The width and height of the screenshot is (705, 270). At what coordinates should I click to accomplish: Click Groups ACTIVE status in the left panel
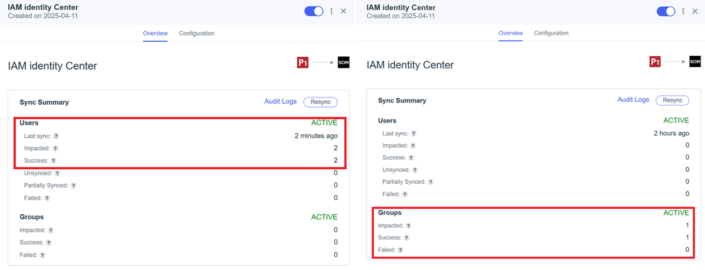[x=324, y=217]
